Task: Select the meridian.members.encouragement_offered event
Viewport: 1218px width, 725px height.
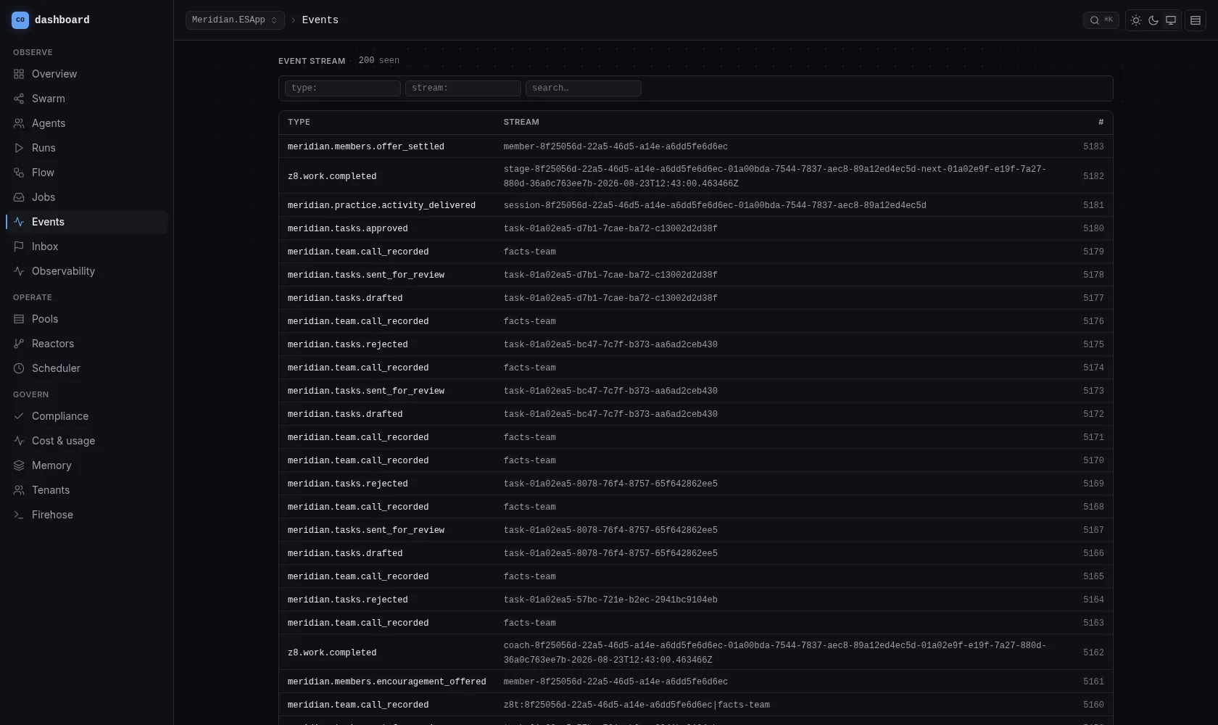Action: coord(696,681)
